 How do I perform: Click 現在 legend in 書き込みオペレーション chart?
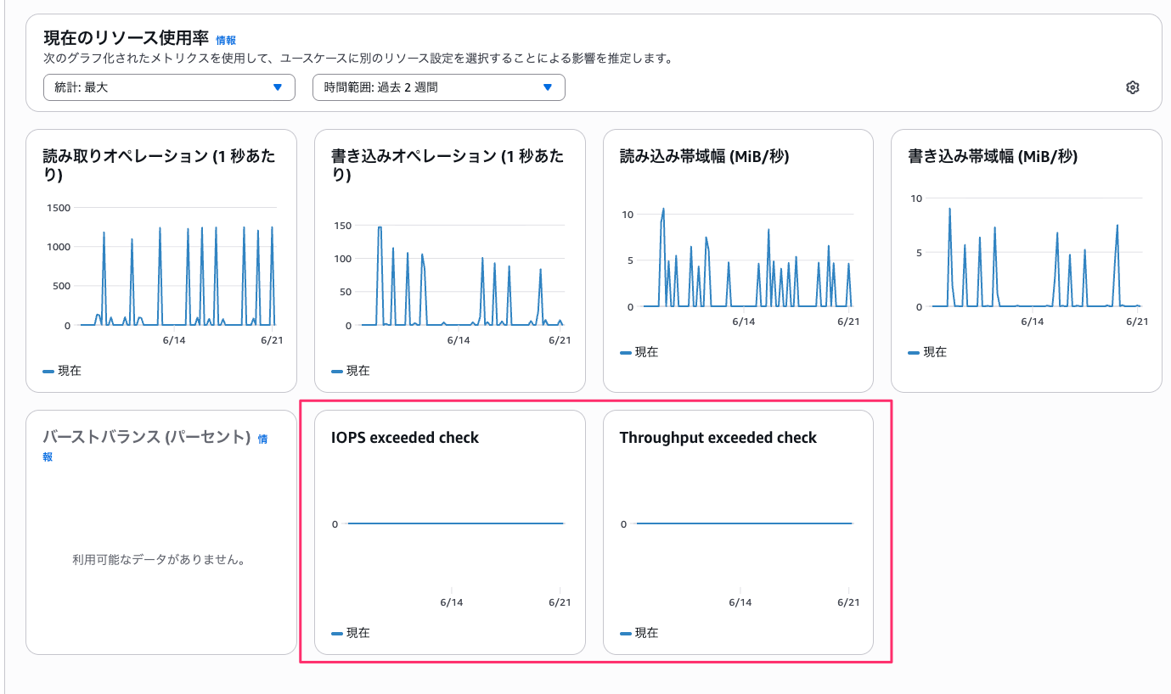coord(351,371)
